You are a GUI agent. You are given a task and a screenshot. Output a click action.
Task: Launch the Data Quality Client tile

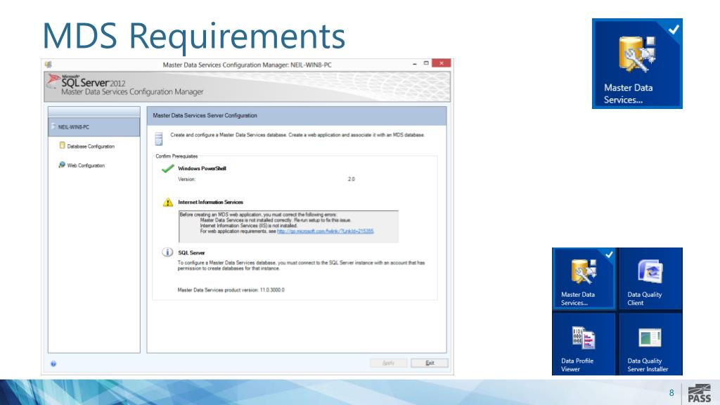[x=650, y=278]
